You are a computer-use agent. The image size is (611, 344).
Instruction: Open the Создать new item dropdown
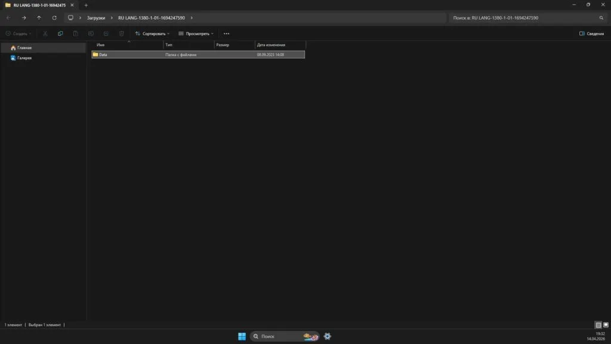[18, 33]
